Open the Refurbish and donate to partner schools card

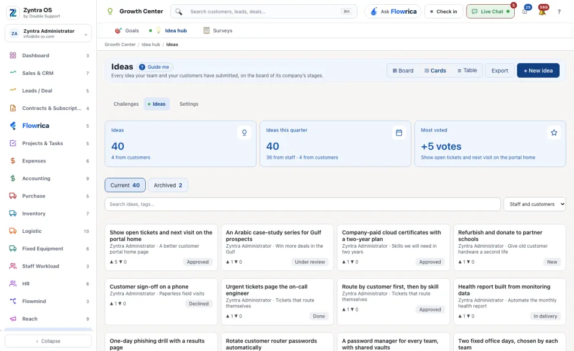pyautogui.click(x=509, y=248)
